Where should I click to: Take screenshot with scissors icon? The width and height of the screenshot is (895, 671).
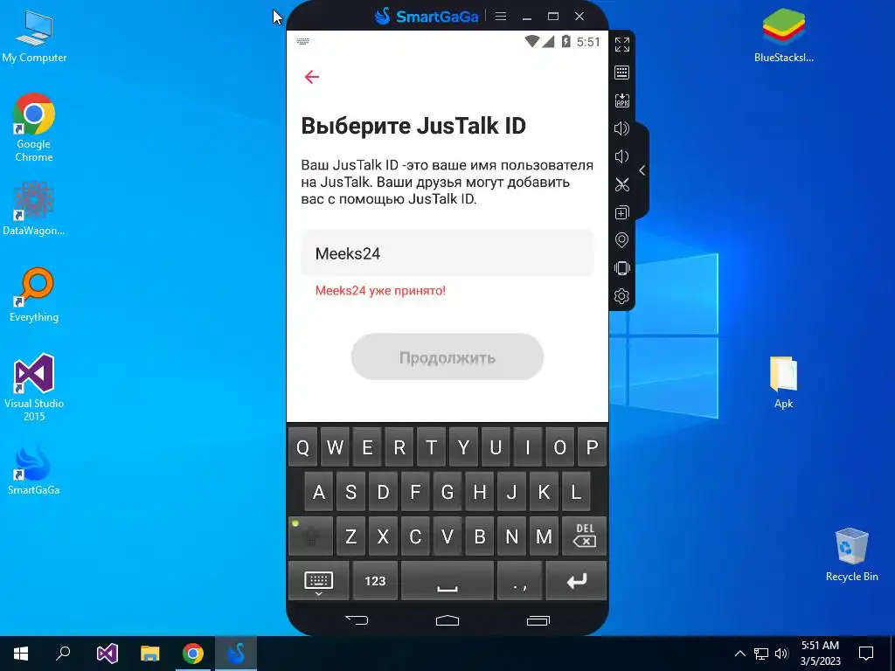622,184
